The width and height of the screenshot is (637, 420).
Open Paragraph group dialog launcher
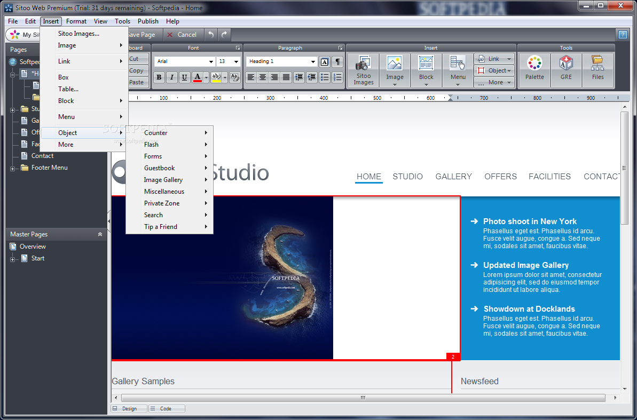pos(341,48)
